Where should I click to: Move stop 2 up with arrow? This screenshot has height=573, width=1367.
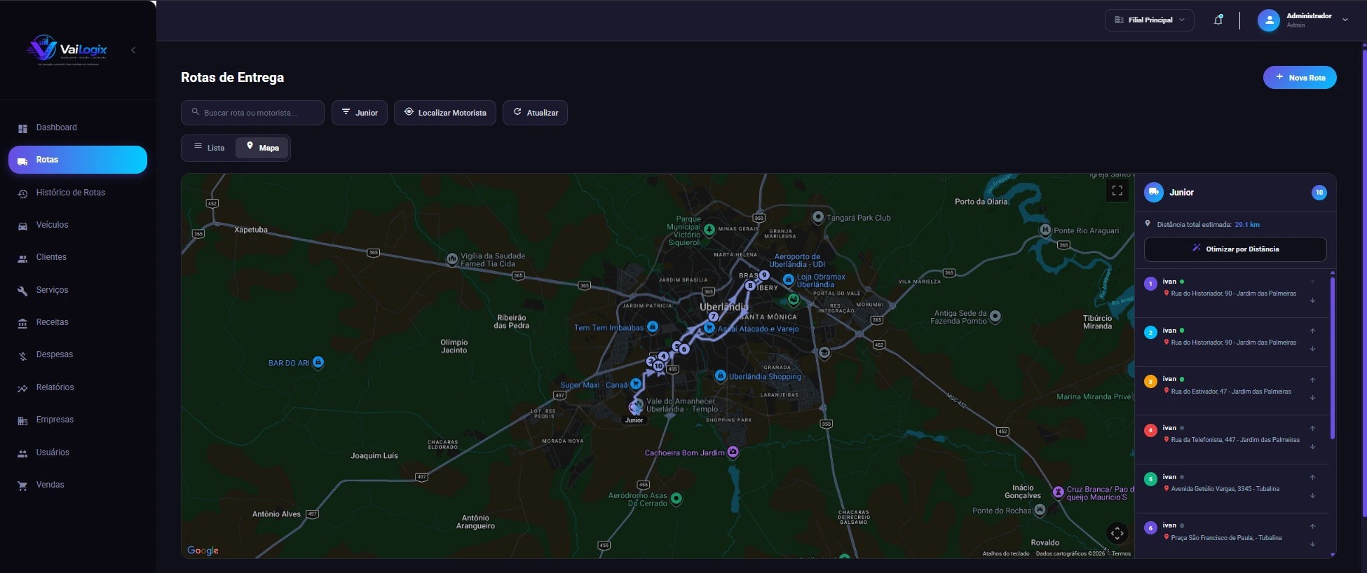click(x=1312, y=331)
